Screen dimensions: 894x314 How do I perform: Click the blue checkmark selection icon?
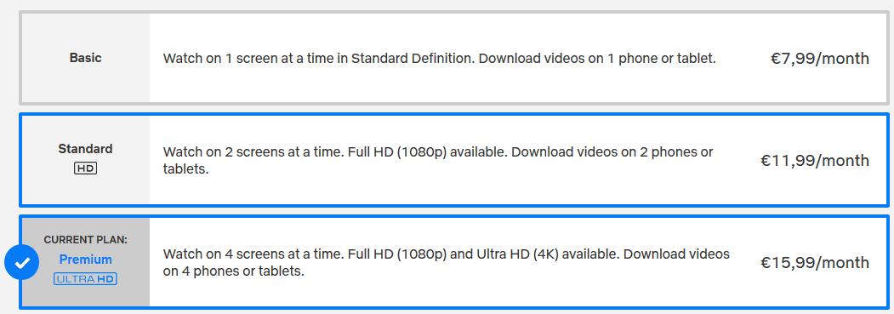tap(21, 263)
